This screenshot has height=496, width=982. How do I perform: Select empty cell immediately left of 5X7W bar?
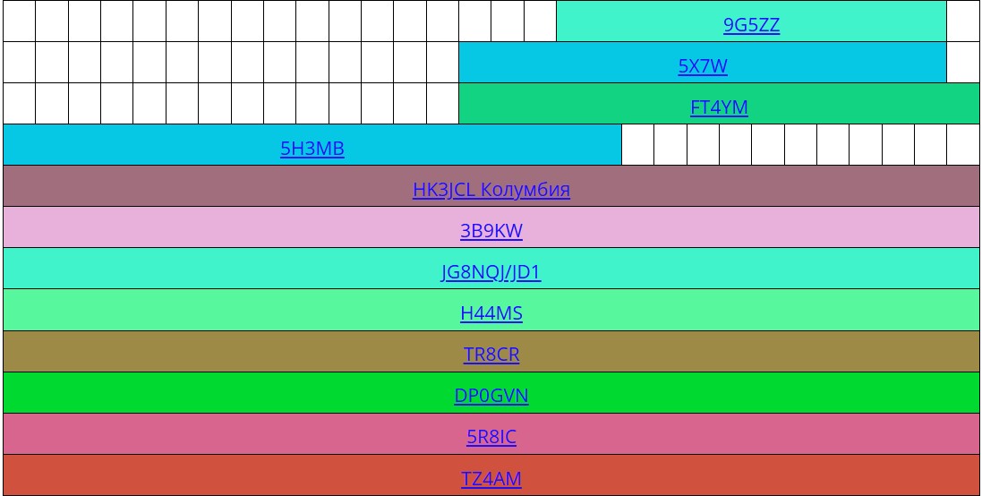click(442, 63)
